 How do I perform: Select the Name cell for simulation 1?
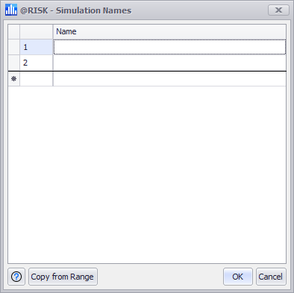(x=169, y=47)
